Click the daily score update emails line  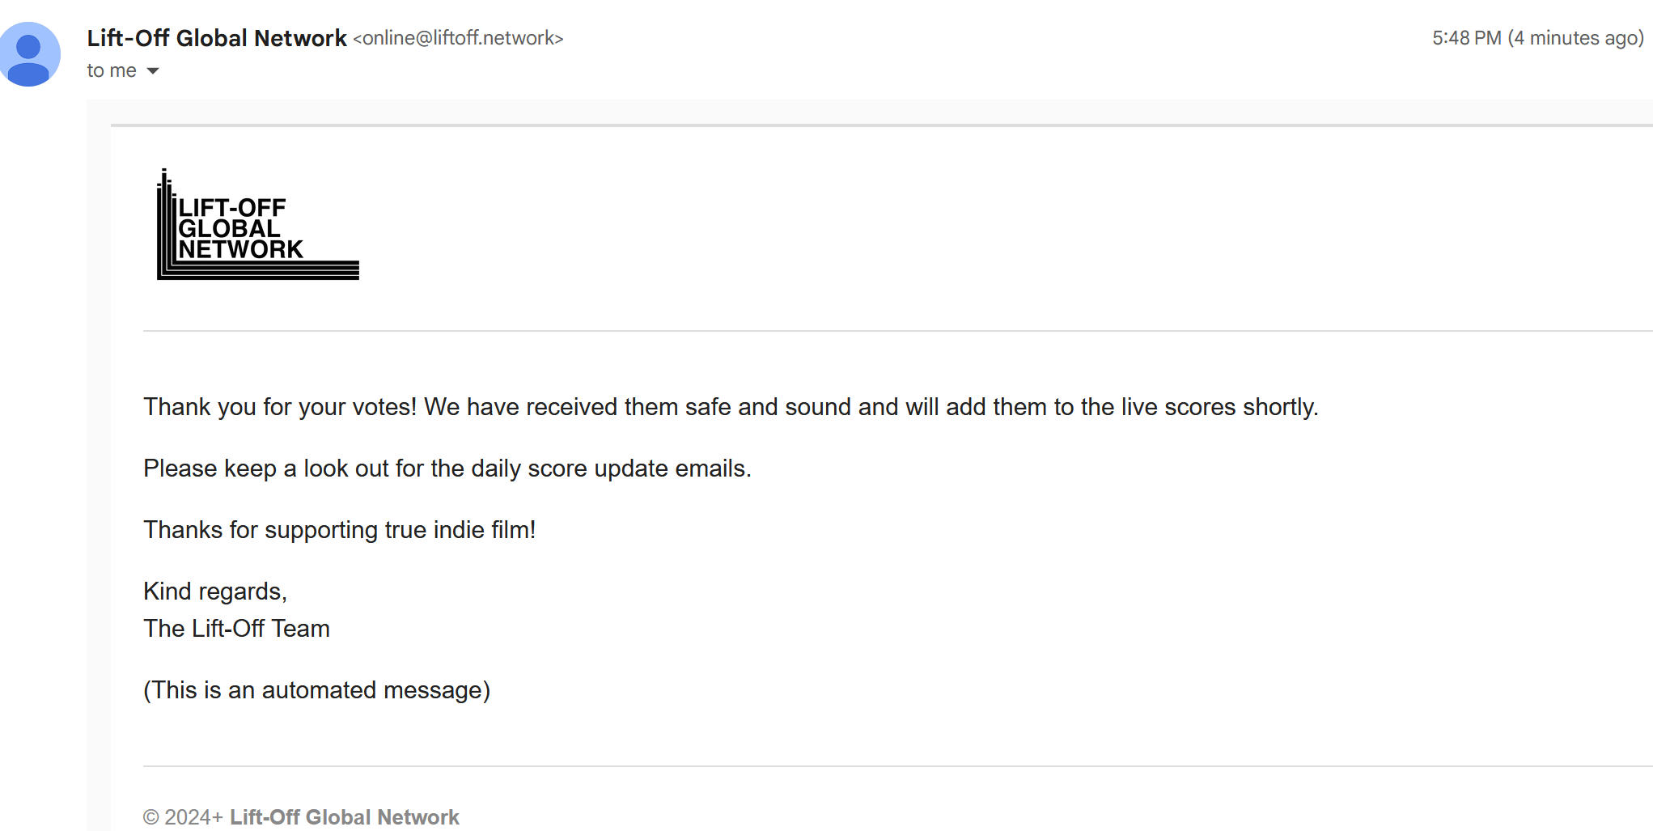click(447, 468)
